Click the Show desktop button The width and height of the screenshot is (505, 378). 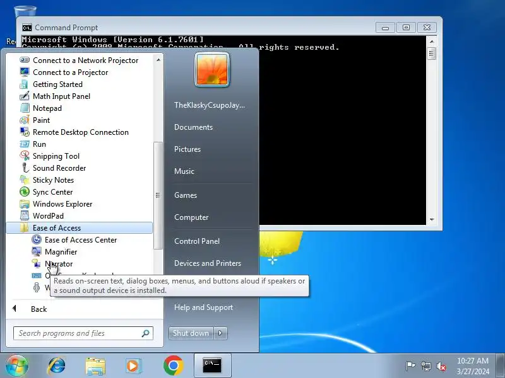click(x=500, y=366)
